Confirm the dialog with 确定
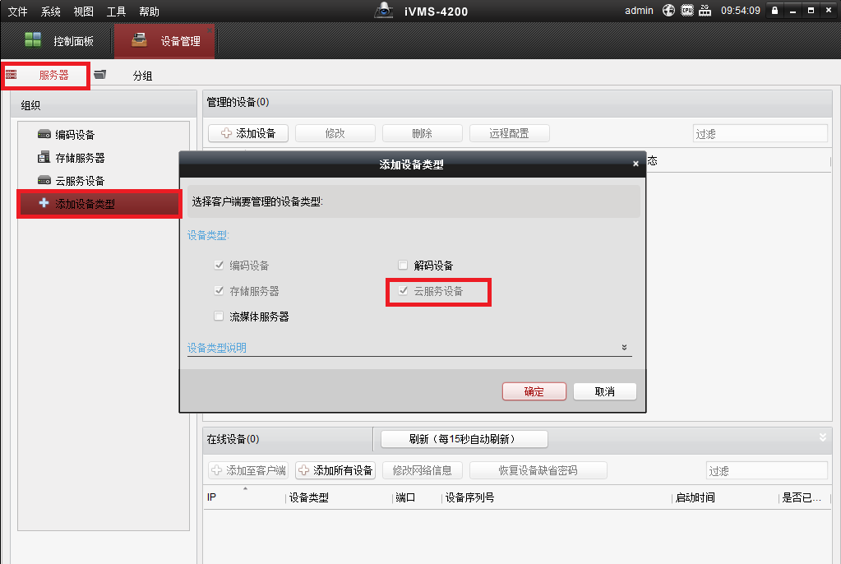This screenshot has height=564, width=841. [x=534, y=391]
